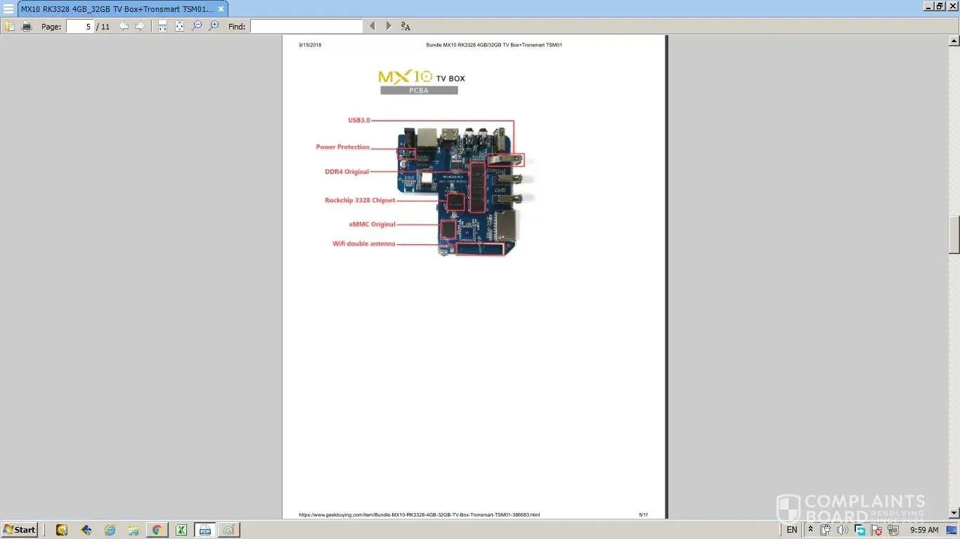Find previous match arrow
The height and width of the screenshot is (539, 960).
coord(372,27)
